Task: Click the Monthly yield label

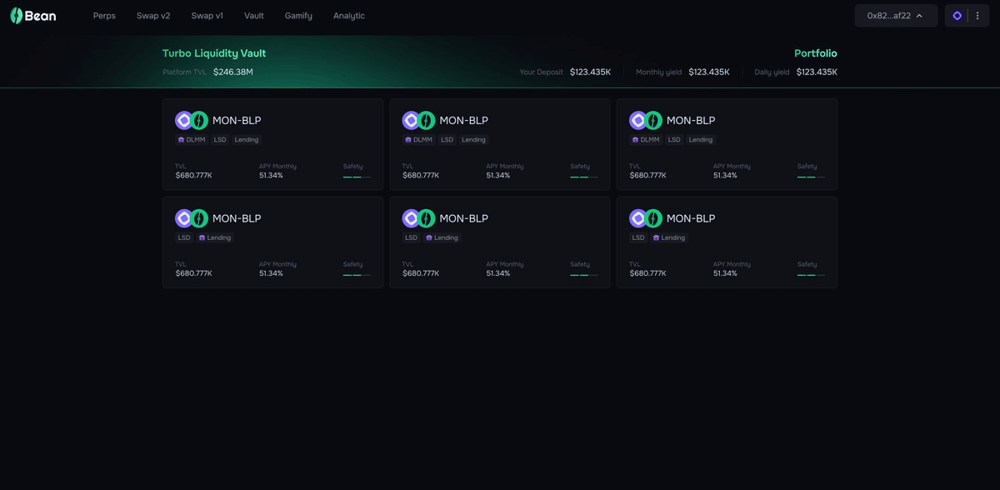Action: [x=658, y=72]
